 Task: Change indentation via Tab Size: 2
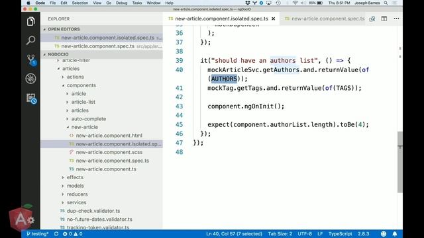click(x=280, y=233)
